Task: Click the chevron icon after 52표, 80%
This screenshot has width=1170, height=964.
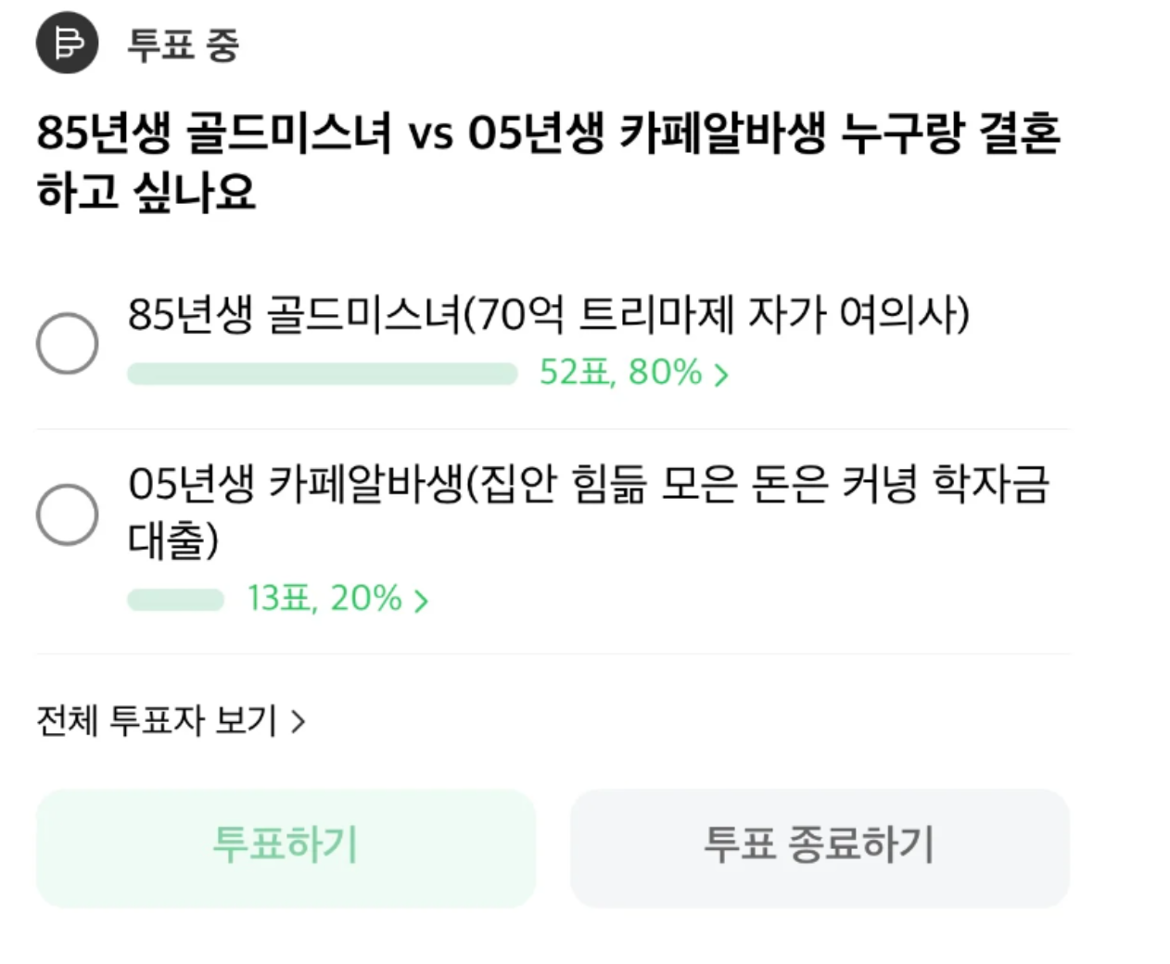Action: click(721, 374)
